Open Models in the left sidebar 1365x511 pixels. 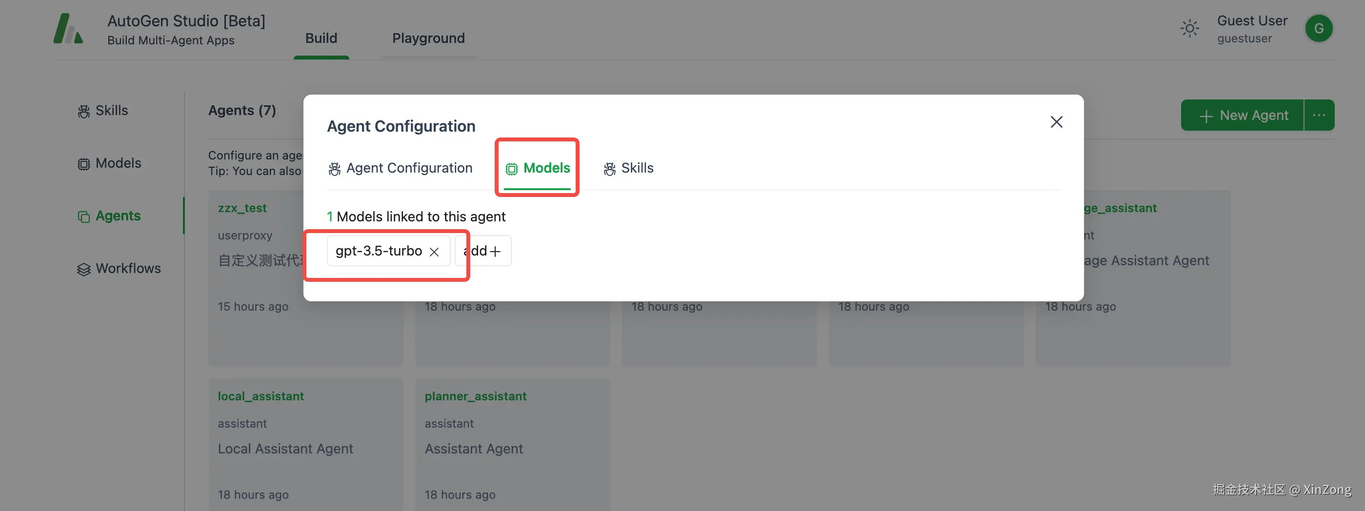[110, 163]
